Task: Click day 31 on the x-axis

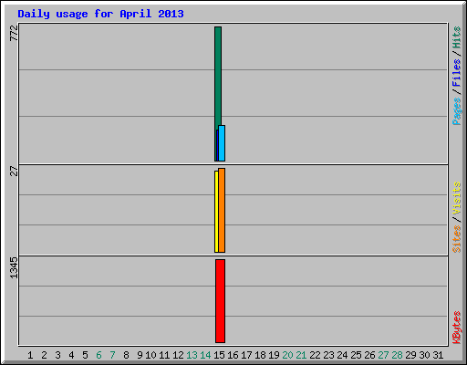Action: click(438, 355)
